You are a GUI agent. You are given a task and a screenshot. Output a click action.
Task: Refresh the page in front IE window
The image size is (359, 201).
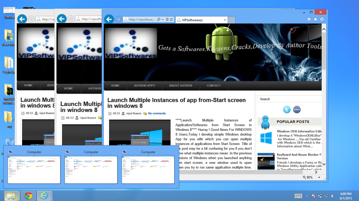pos(171,20)
